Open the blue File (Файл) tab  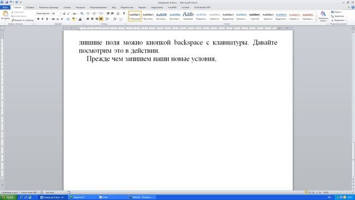click(x=5, y=7)
